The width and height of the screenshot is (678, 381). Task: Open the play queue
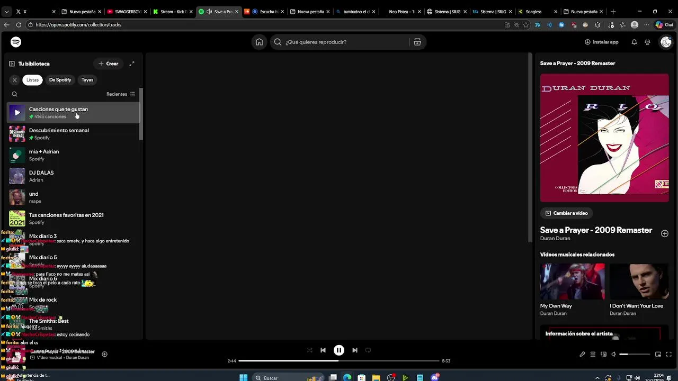coord(593,355)
